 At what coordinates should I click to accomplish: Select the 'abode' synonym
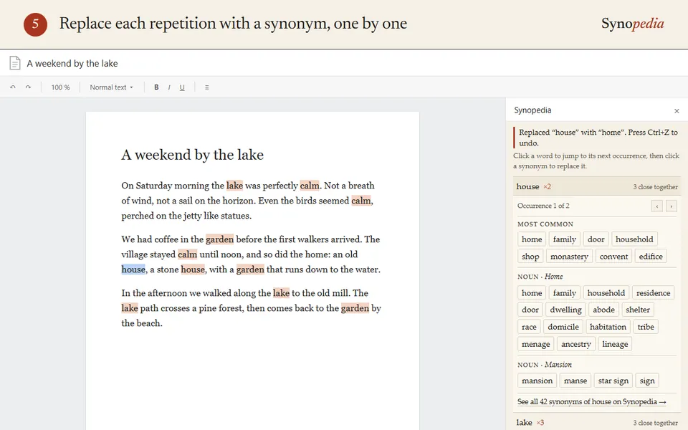click(603, 310)
